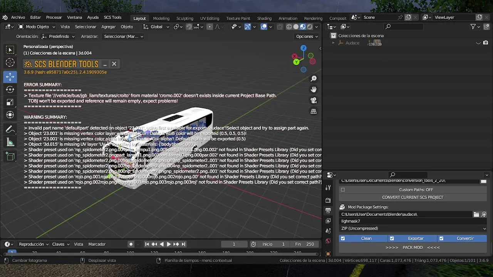Click the zoom magnifier viewport gizmo
This screenshot has height=277, width=493.
click(314, 78)
